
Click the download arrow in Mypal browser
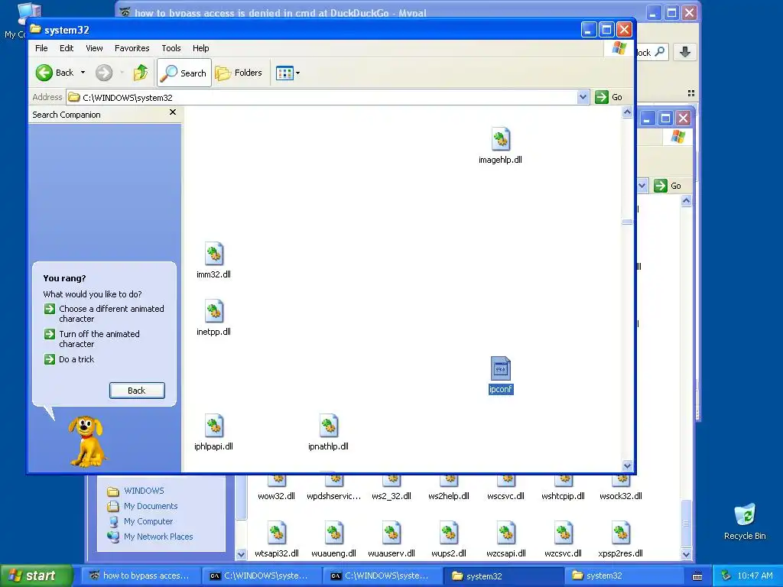tap(685, 52)
